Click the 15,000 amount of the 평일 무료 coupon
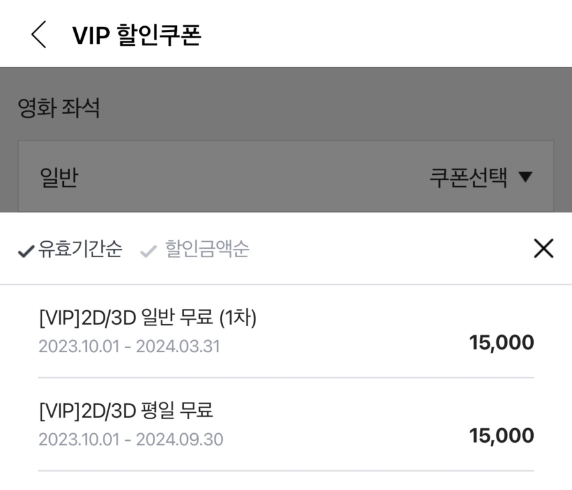This screenshot has width=572, height=490. 501,436
